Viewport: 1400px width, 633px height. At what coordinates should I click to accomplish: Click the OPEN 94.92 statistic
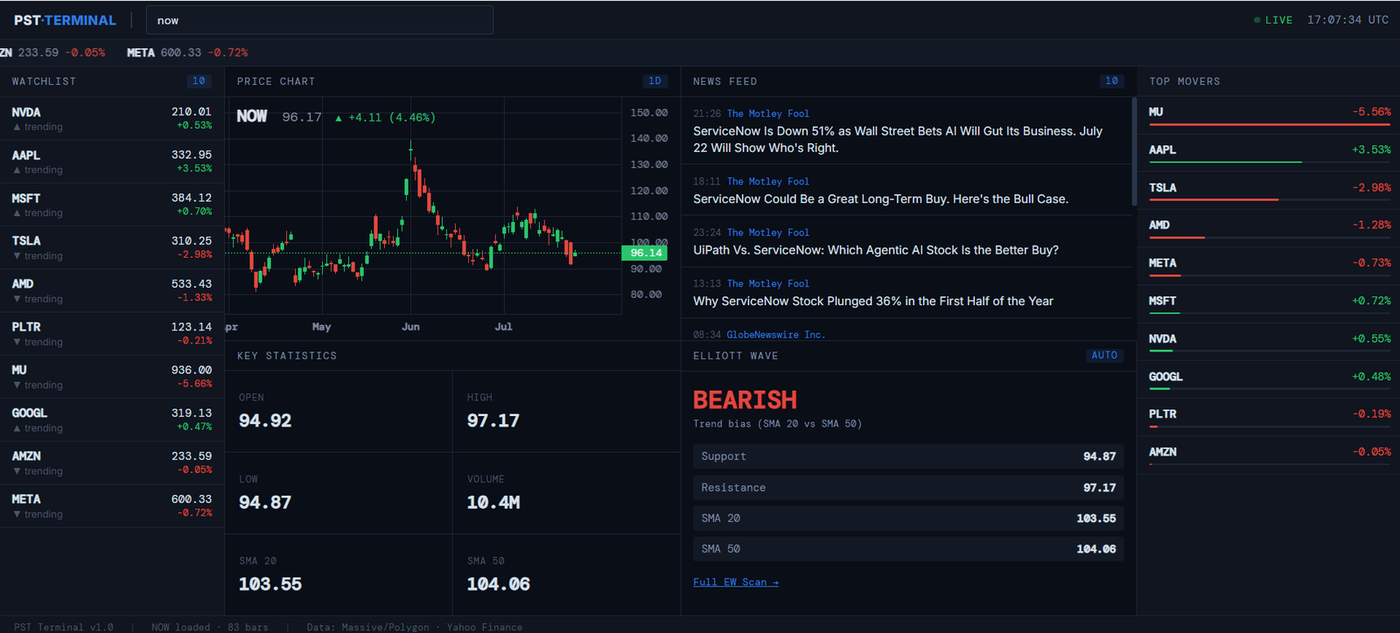tap(339, 412)
